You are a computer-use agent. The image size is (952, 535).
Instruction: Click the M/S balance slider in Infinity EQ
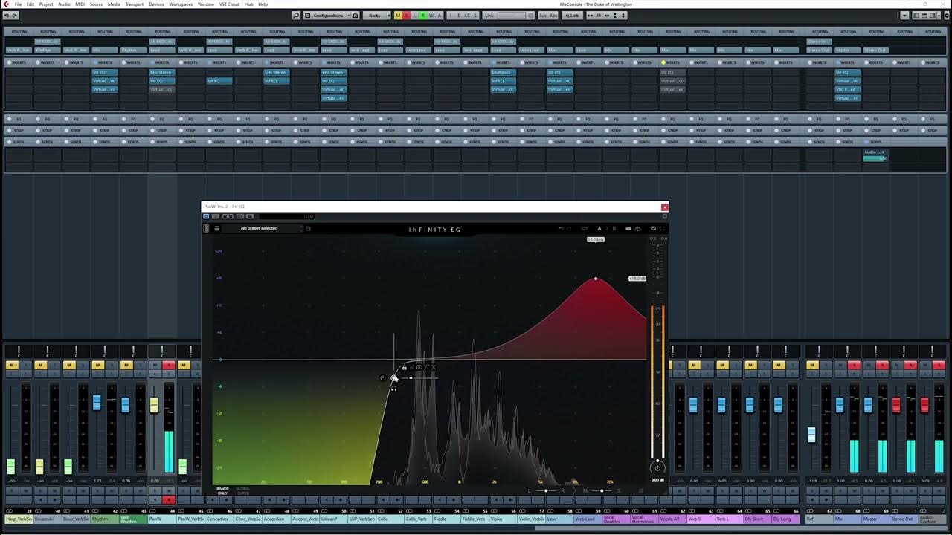pyautogui.click(x=602, y=490)
